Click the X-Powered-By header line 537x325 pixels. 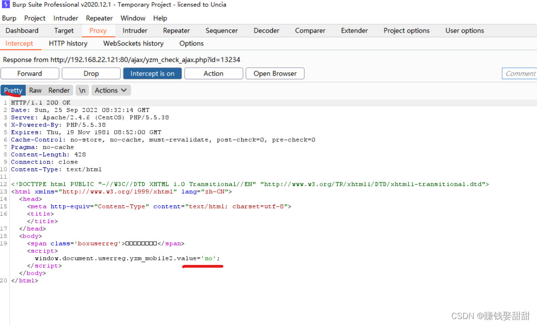click(x=58, y=125)
